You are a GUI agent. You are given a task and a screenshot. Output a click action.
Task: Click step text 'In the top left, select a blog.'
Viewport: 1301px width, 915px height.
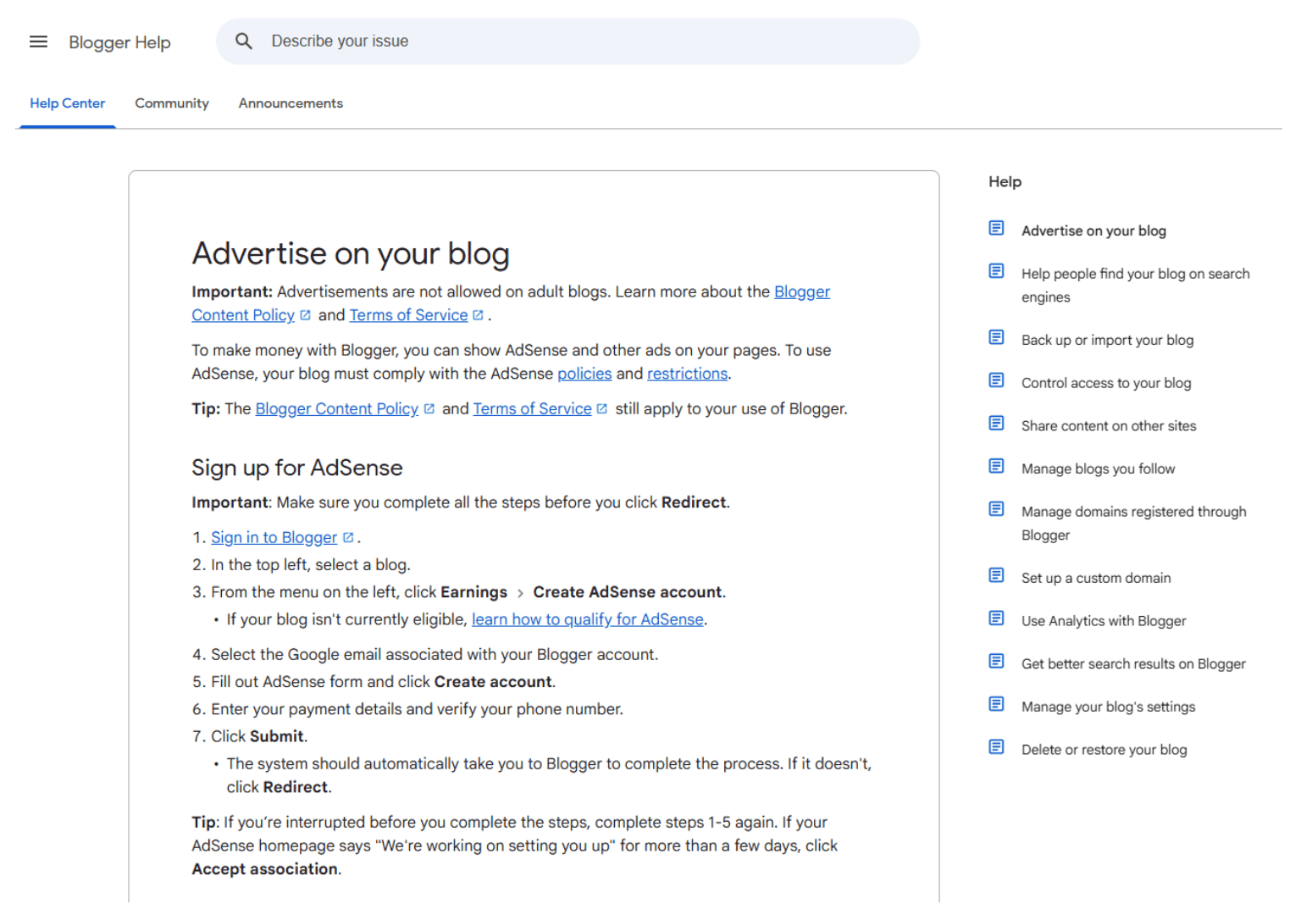pos(311,565)
